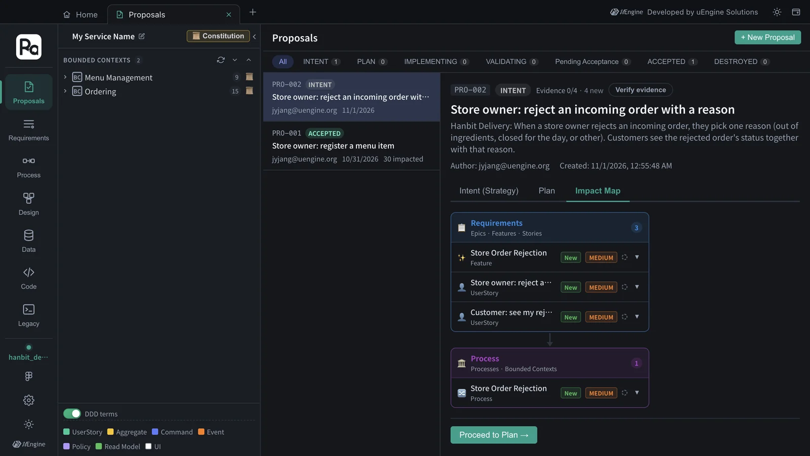810x456 pixels.
Task: Open the Requirements sidebar section
Action: pyautogui.click(x=29, y=130)
